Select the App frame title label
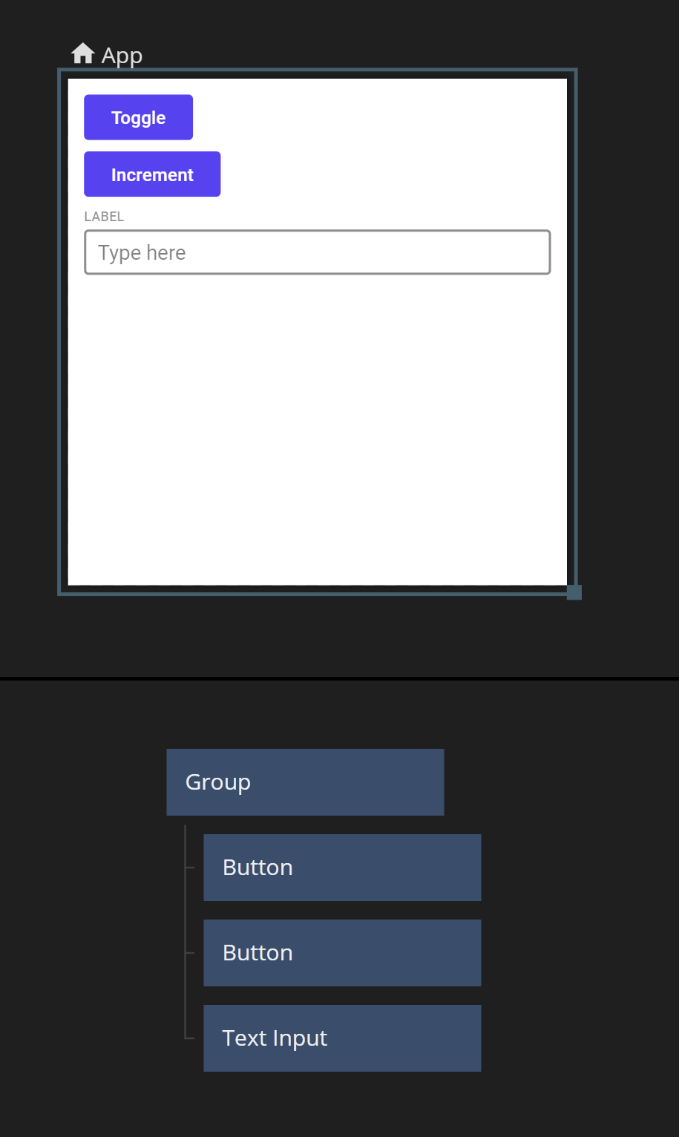The height and width of the screenshot is (1137, 679). [x=122, y=56]
